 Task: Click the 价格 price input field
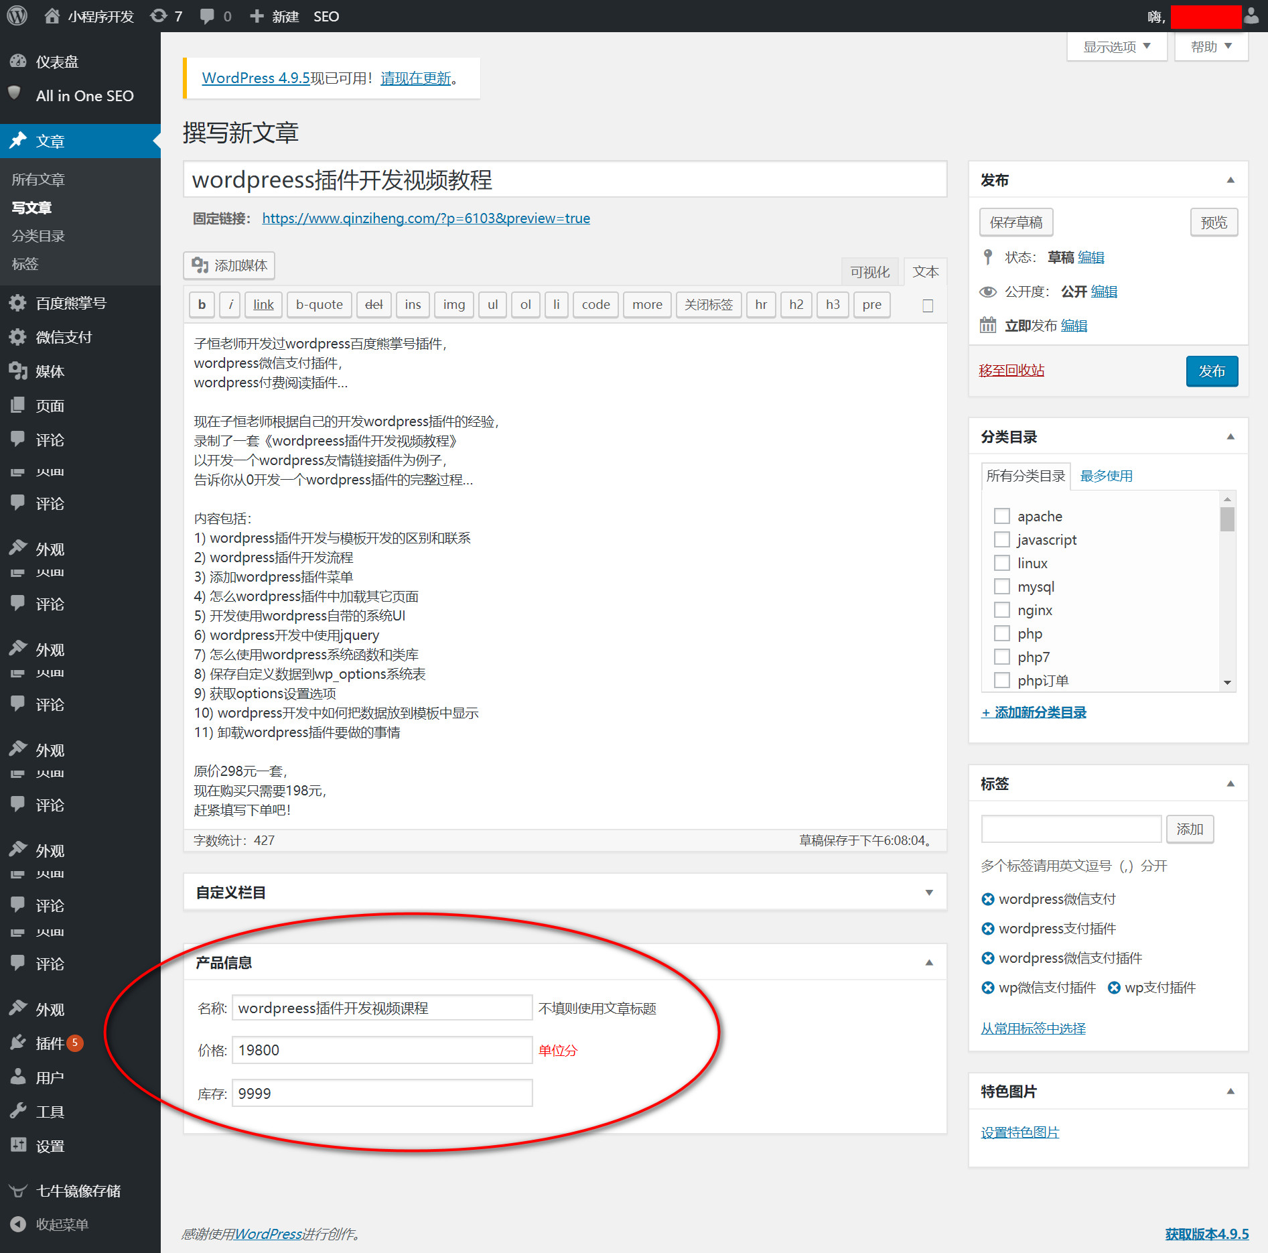[x=382, y=1050]
